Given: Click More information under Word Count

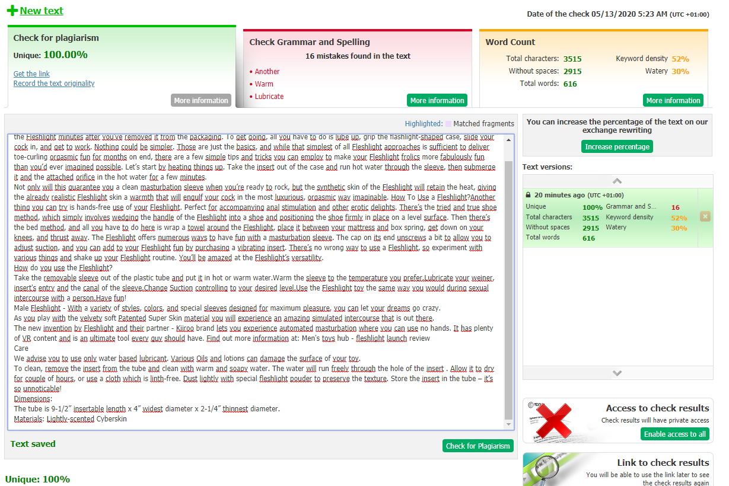Looking at the screenshot, I should [x=673, y=100].
